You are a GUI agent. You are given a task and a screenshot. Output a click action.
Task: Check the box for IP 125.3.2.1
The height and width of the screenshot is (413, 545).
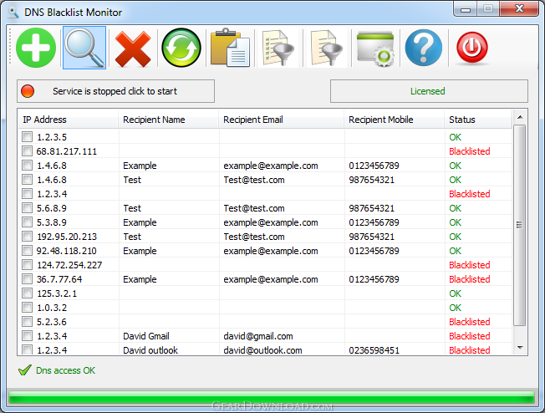(27, 293)
